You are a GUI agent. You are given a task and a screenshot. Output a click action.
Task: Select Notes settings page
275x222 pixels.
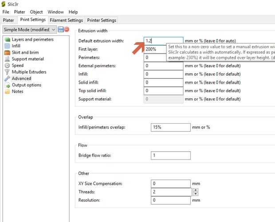tap(17, 91)
